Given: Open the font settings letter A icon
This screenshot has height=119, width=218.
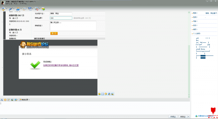Looking at the screenshot, I should tap(2, 100).
